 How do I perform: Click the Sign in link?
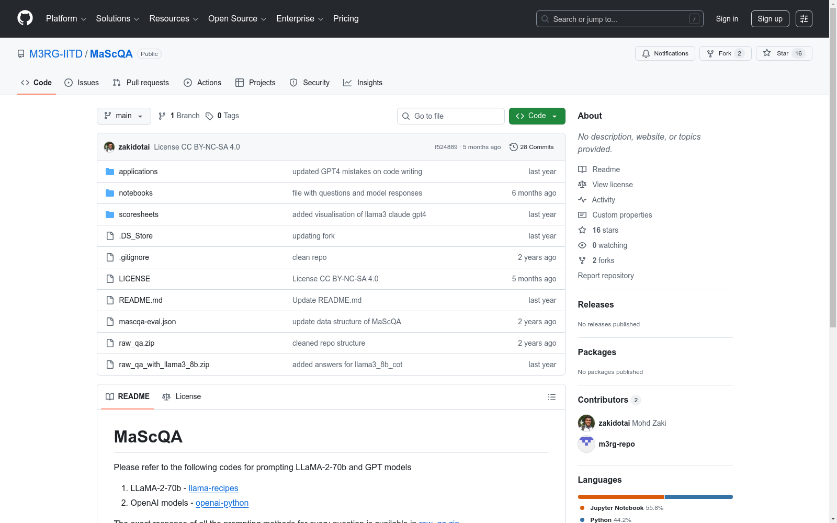point(727,19)
